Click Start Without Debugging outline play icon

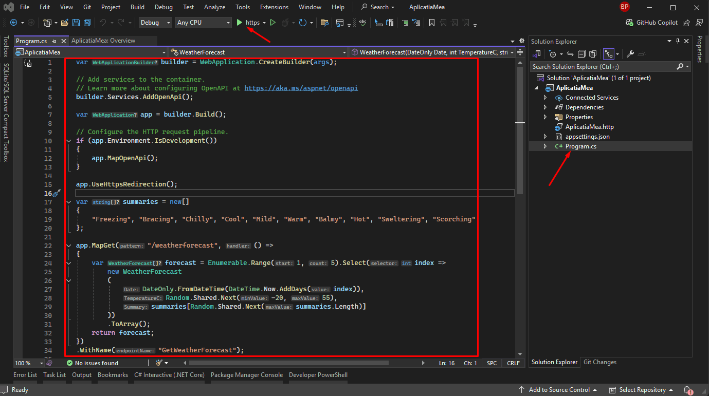(273, 23)
